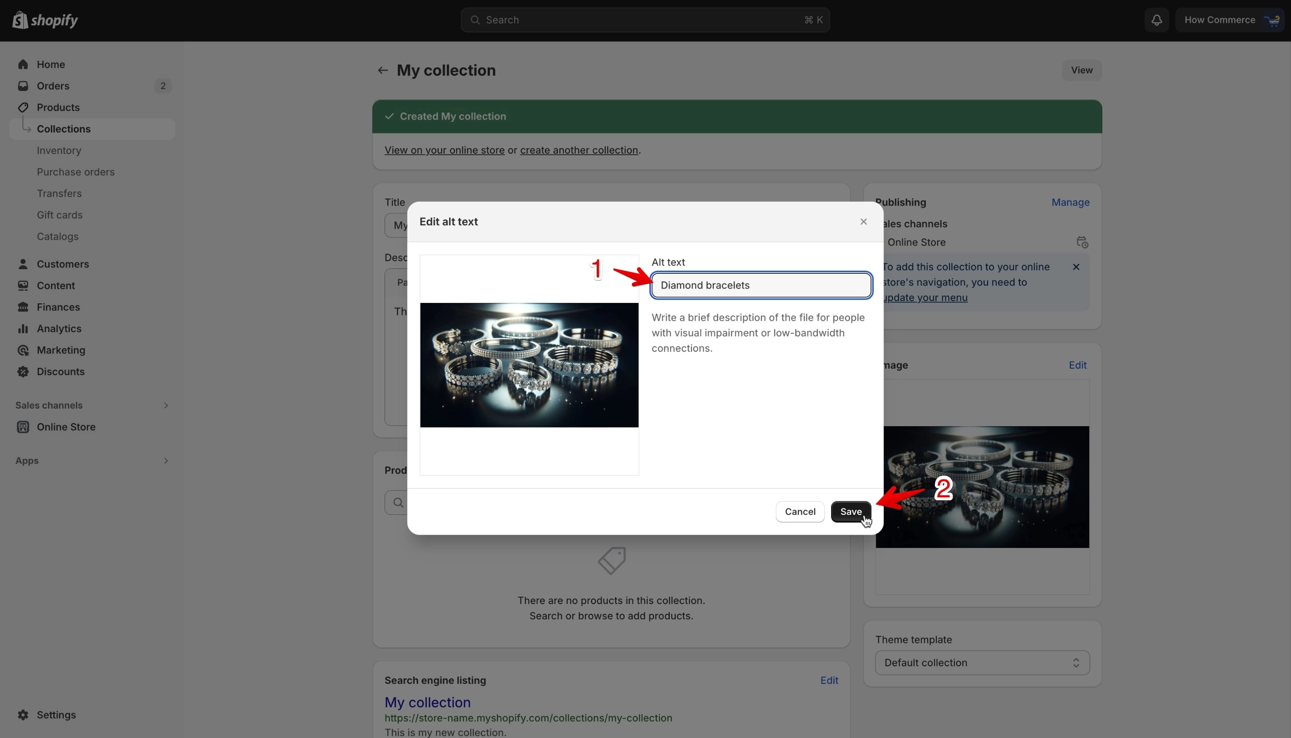Open Catalogs in the sidebar

pos(57,237)
